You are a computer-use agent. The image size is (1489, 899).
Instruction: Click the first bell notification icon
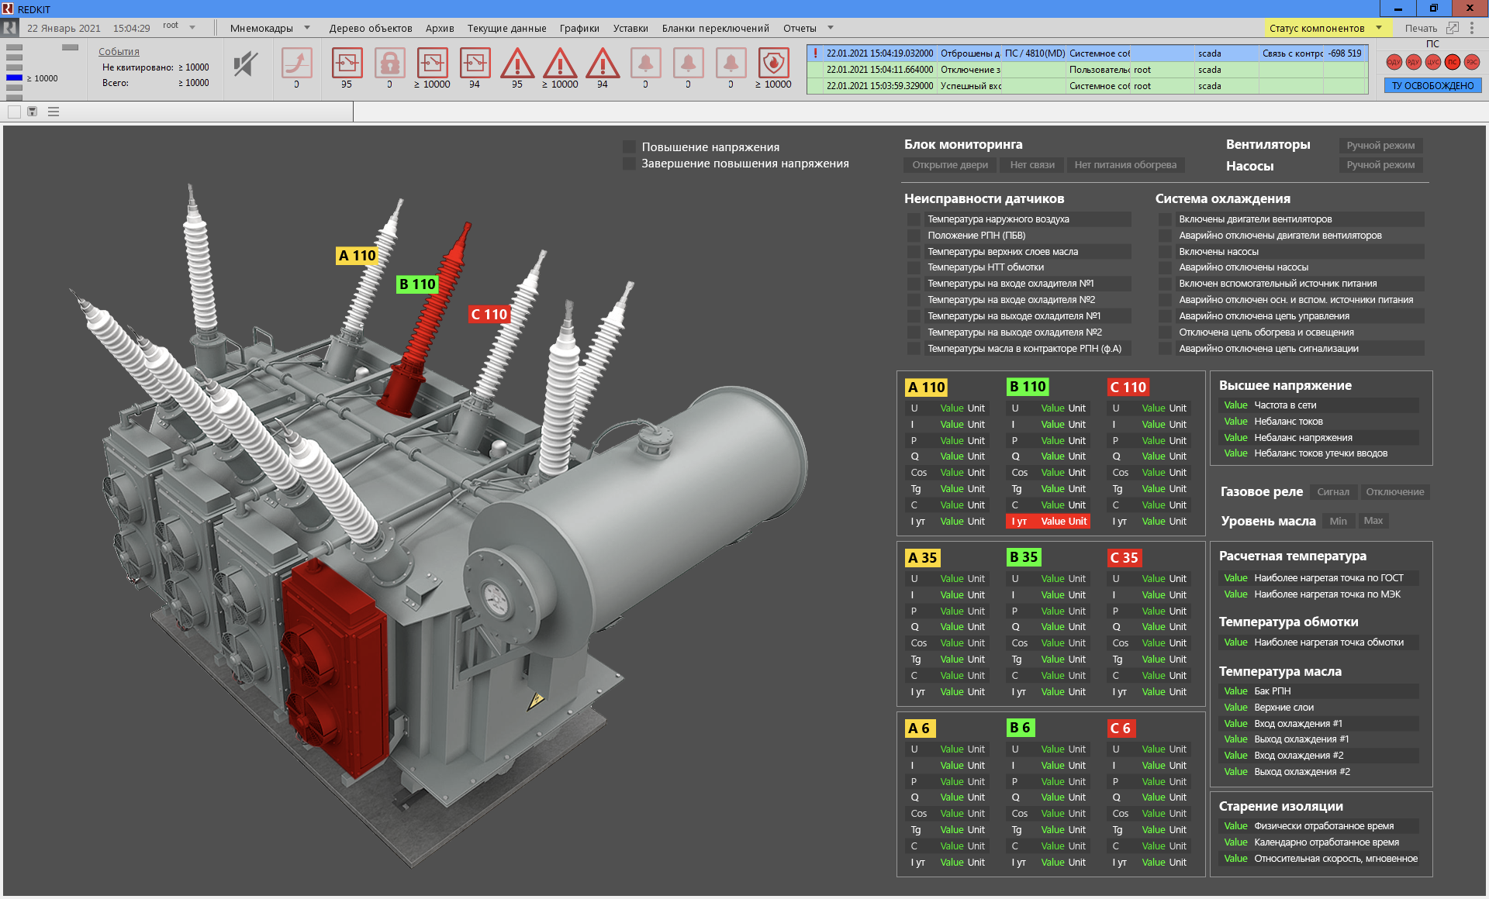[x=645, y=63]
